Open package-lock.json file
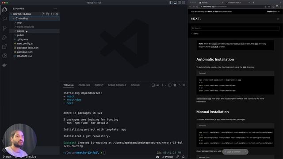 pos(34,48)
